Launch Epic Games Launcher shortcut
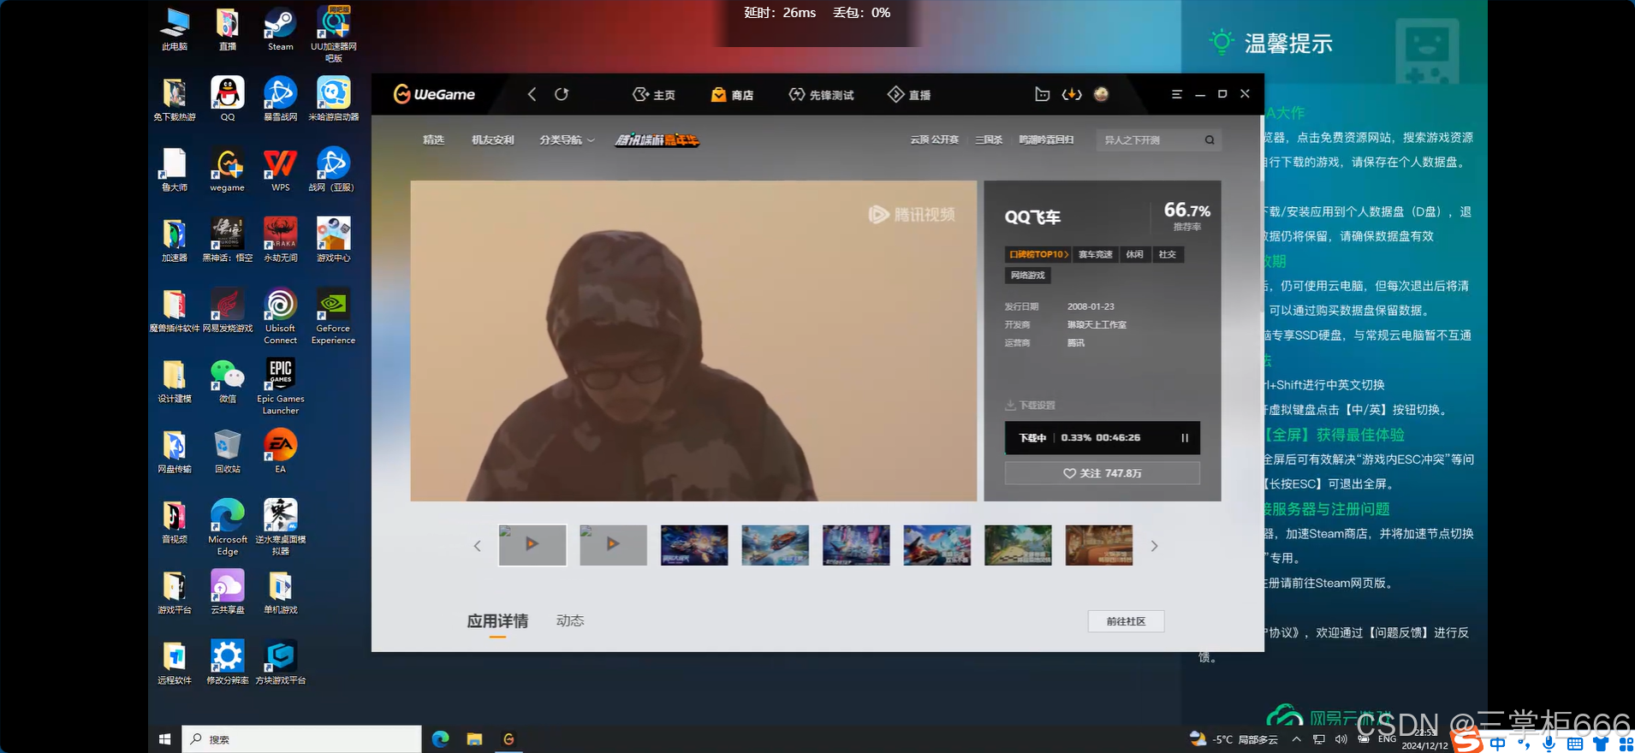Viewport: 1635px width, 753px height. pos(281,387)
